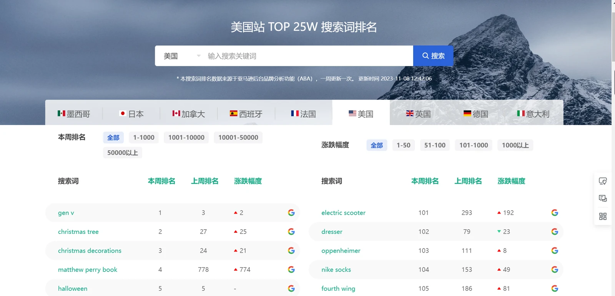
Task: Switch to the 日本 tab
Action: point(131,113)
